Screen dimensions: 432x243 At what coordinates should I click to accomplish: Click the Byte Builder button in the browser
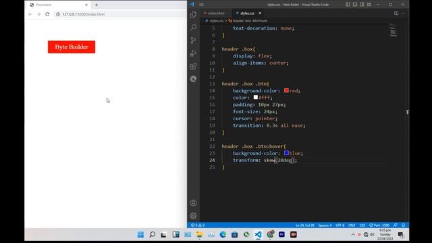pyautogui.click(x=72, y=47)
